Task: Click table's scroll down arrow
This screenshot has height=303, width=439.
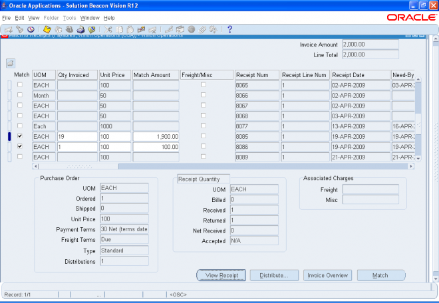Action: tap(418, 159)
